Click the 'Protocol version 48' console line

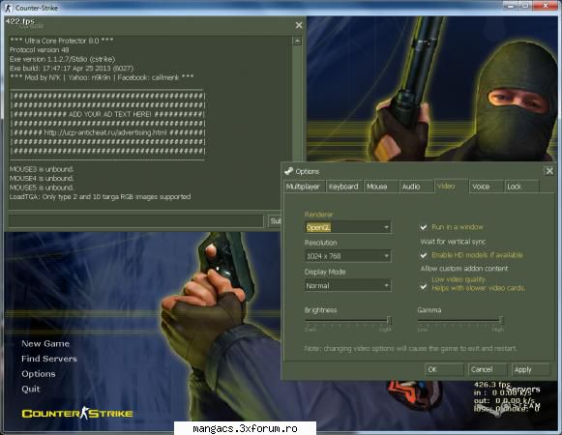tap(39, 50)
